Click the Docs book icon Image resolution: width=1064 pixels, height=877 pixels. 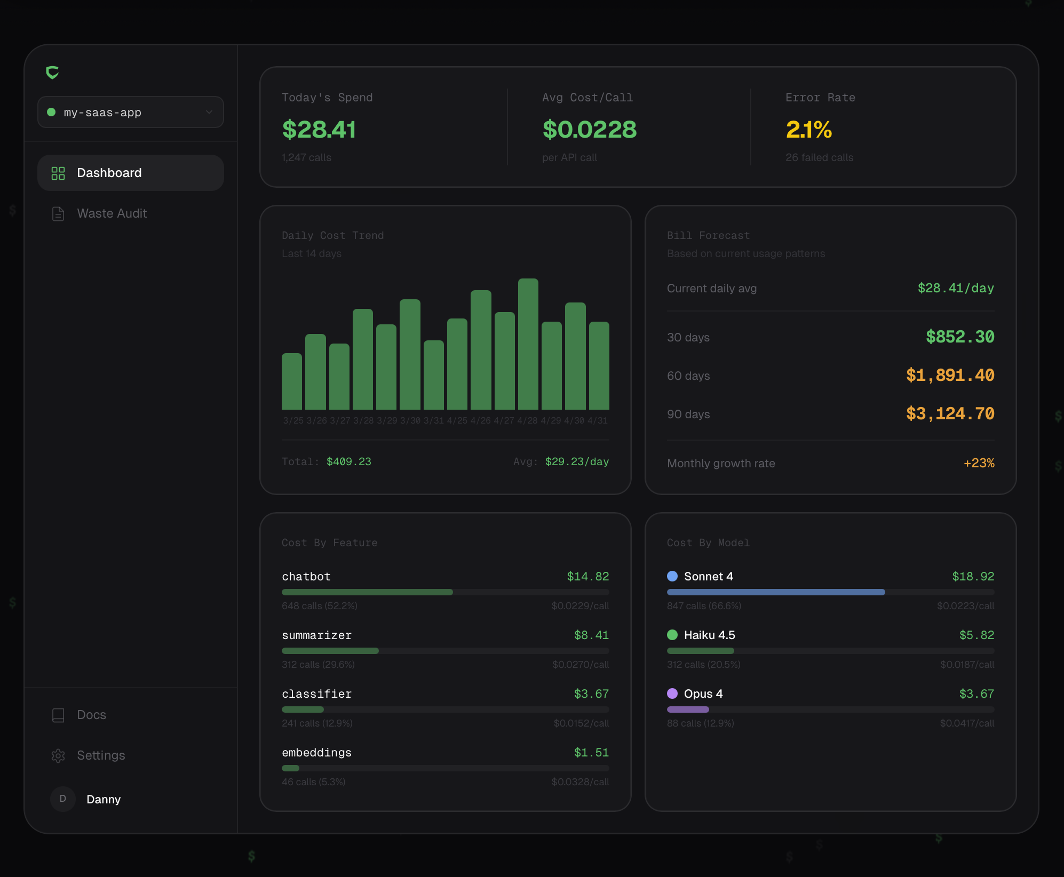pos(58,715)
